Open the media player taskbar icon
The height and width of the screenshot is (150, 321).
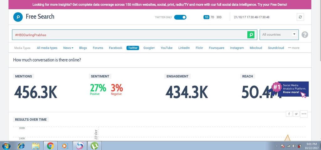coord(64,146)
